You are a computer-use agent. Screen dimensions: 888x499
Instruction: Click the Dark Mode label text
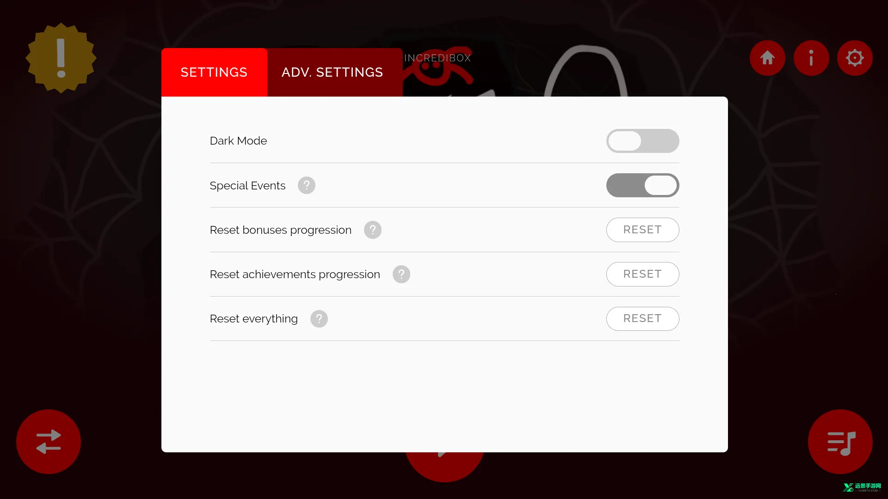(x=238, y=141)
